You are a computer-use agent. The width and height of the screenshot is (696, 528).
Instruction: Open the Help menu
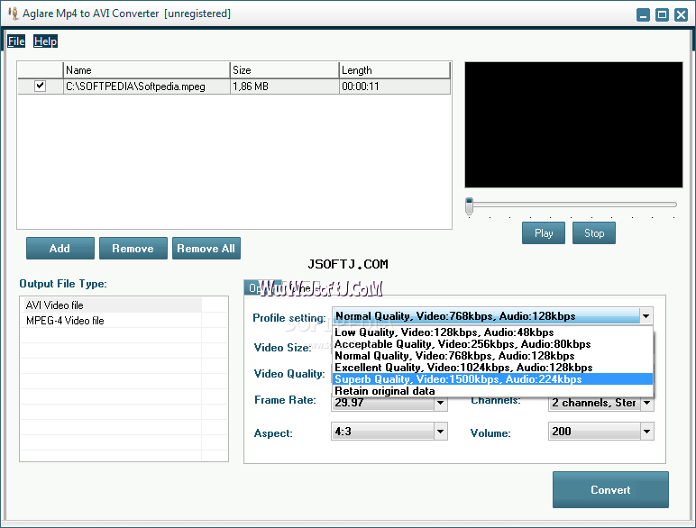(45, 41)
